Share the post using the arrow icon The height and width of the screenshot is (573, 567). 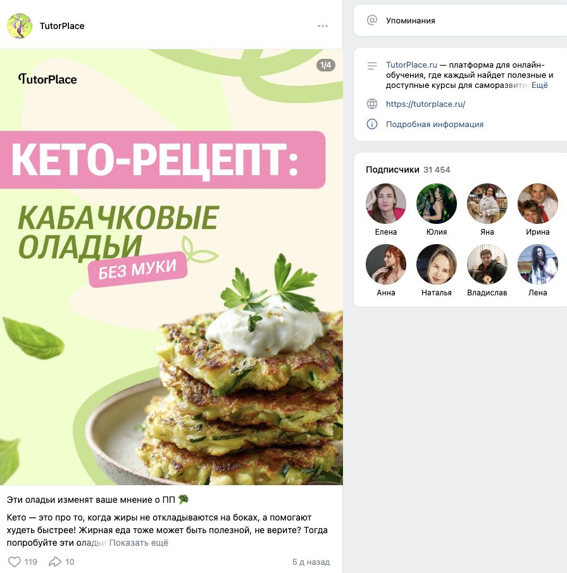pos(55,562)
